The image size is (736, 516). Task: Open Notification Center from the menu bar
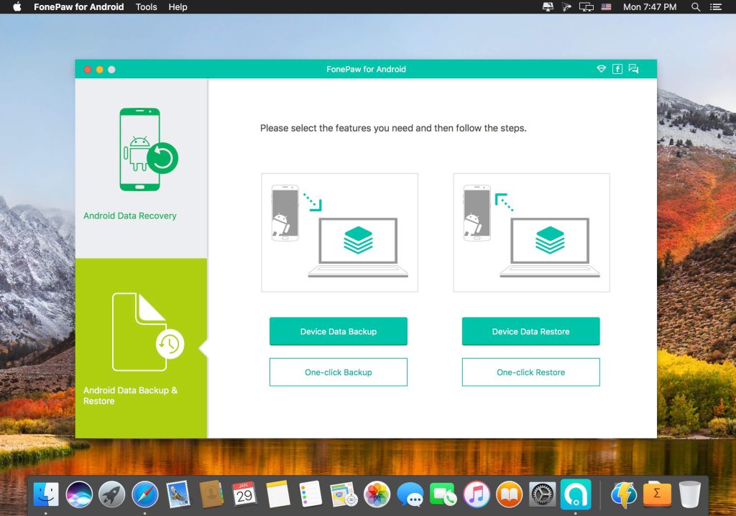717,6
